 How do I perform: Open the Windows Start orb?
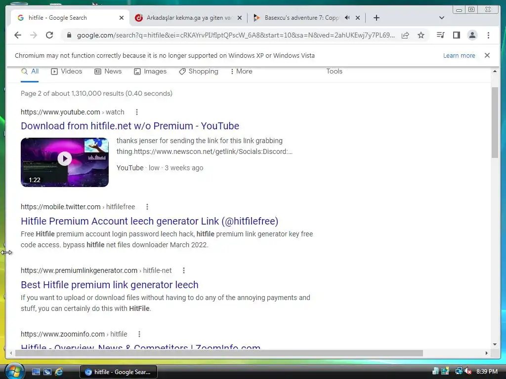click(14, 372)
